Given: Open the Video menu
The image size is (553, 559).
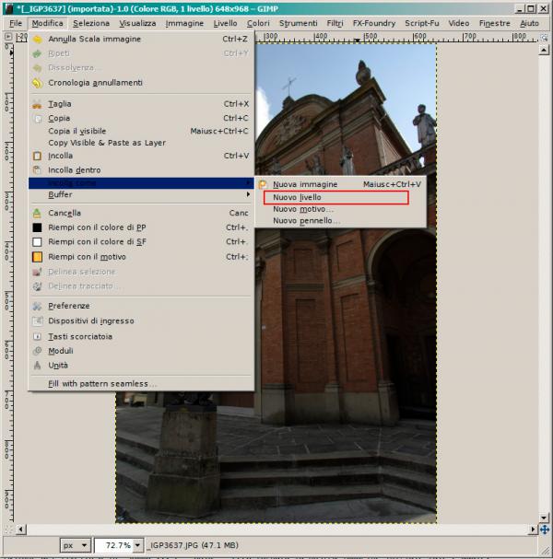Looking at the screenshot, I should (x=458, y=24).
